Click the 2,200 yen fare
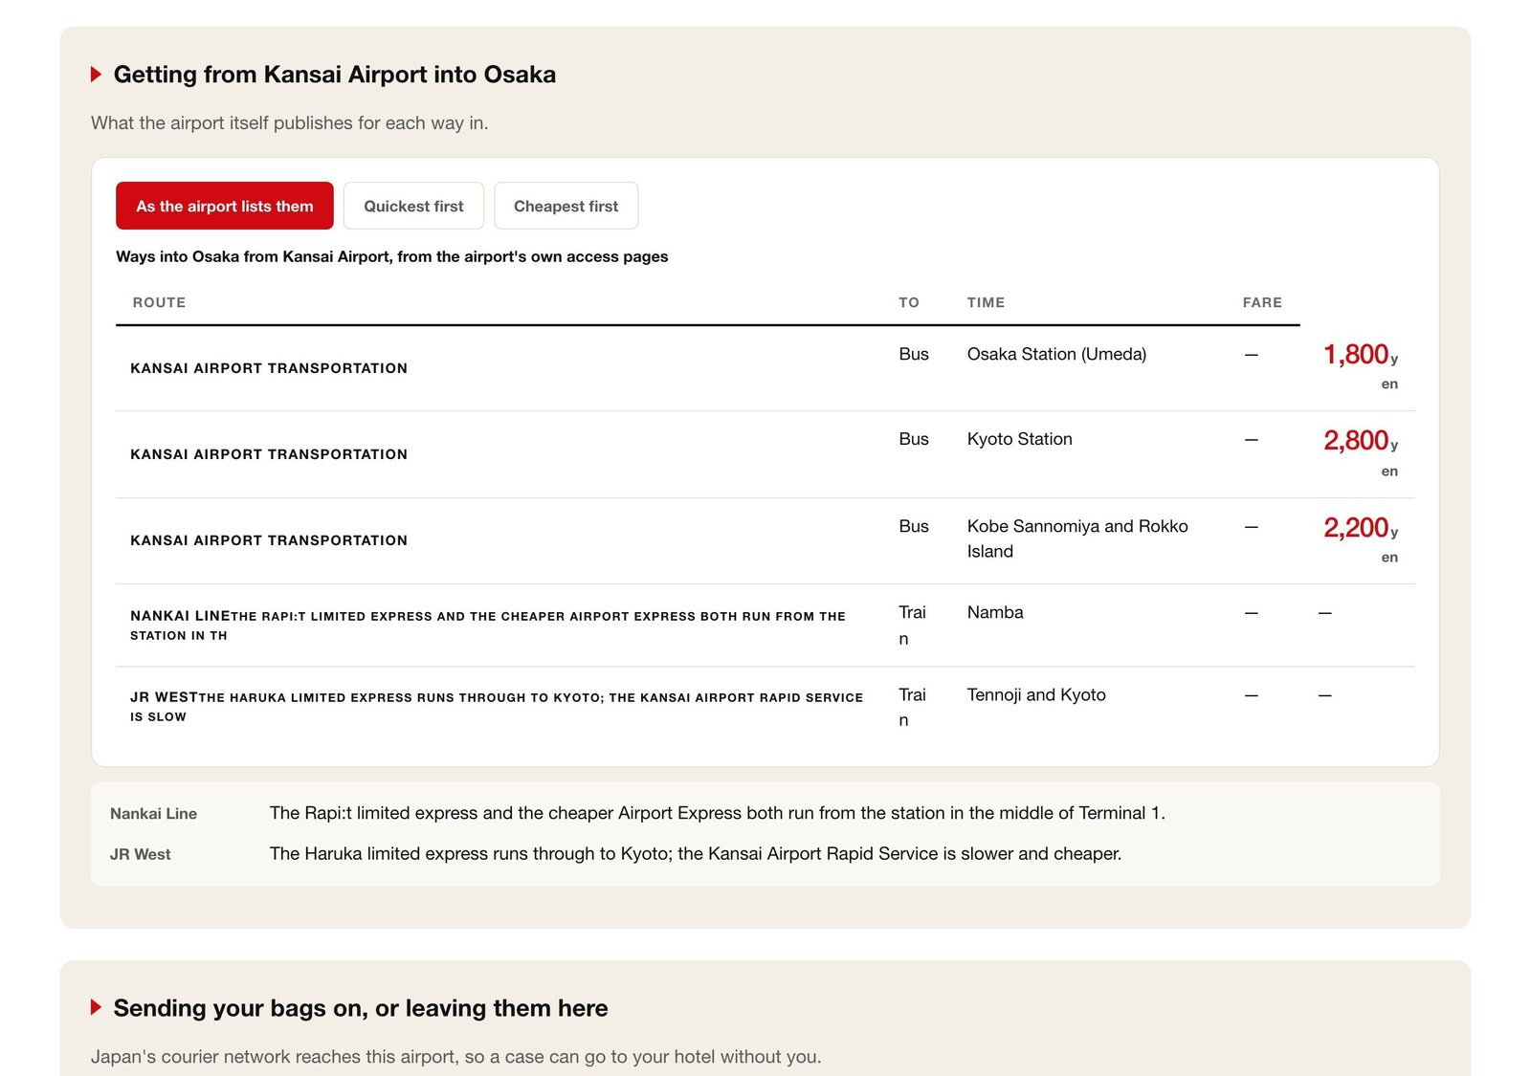This screenshot has width=1531, height=1076. 1361,539
